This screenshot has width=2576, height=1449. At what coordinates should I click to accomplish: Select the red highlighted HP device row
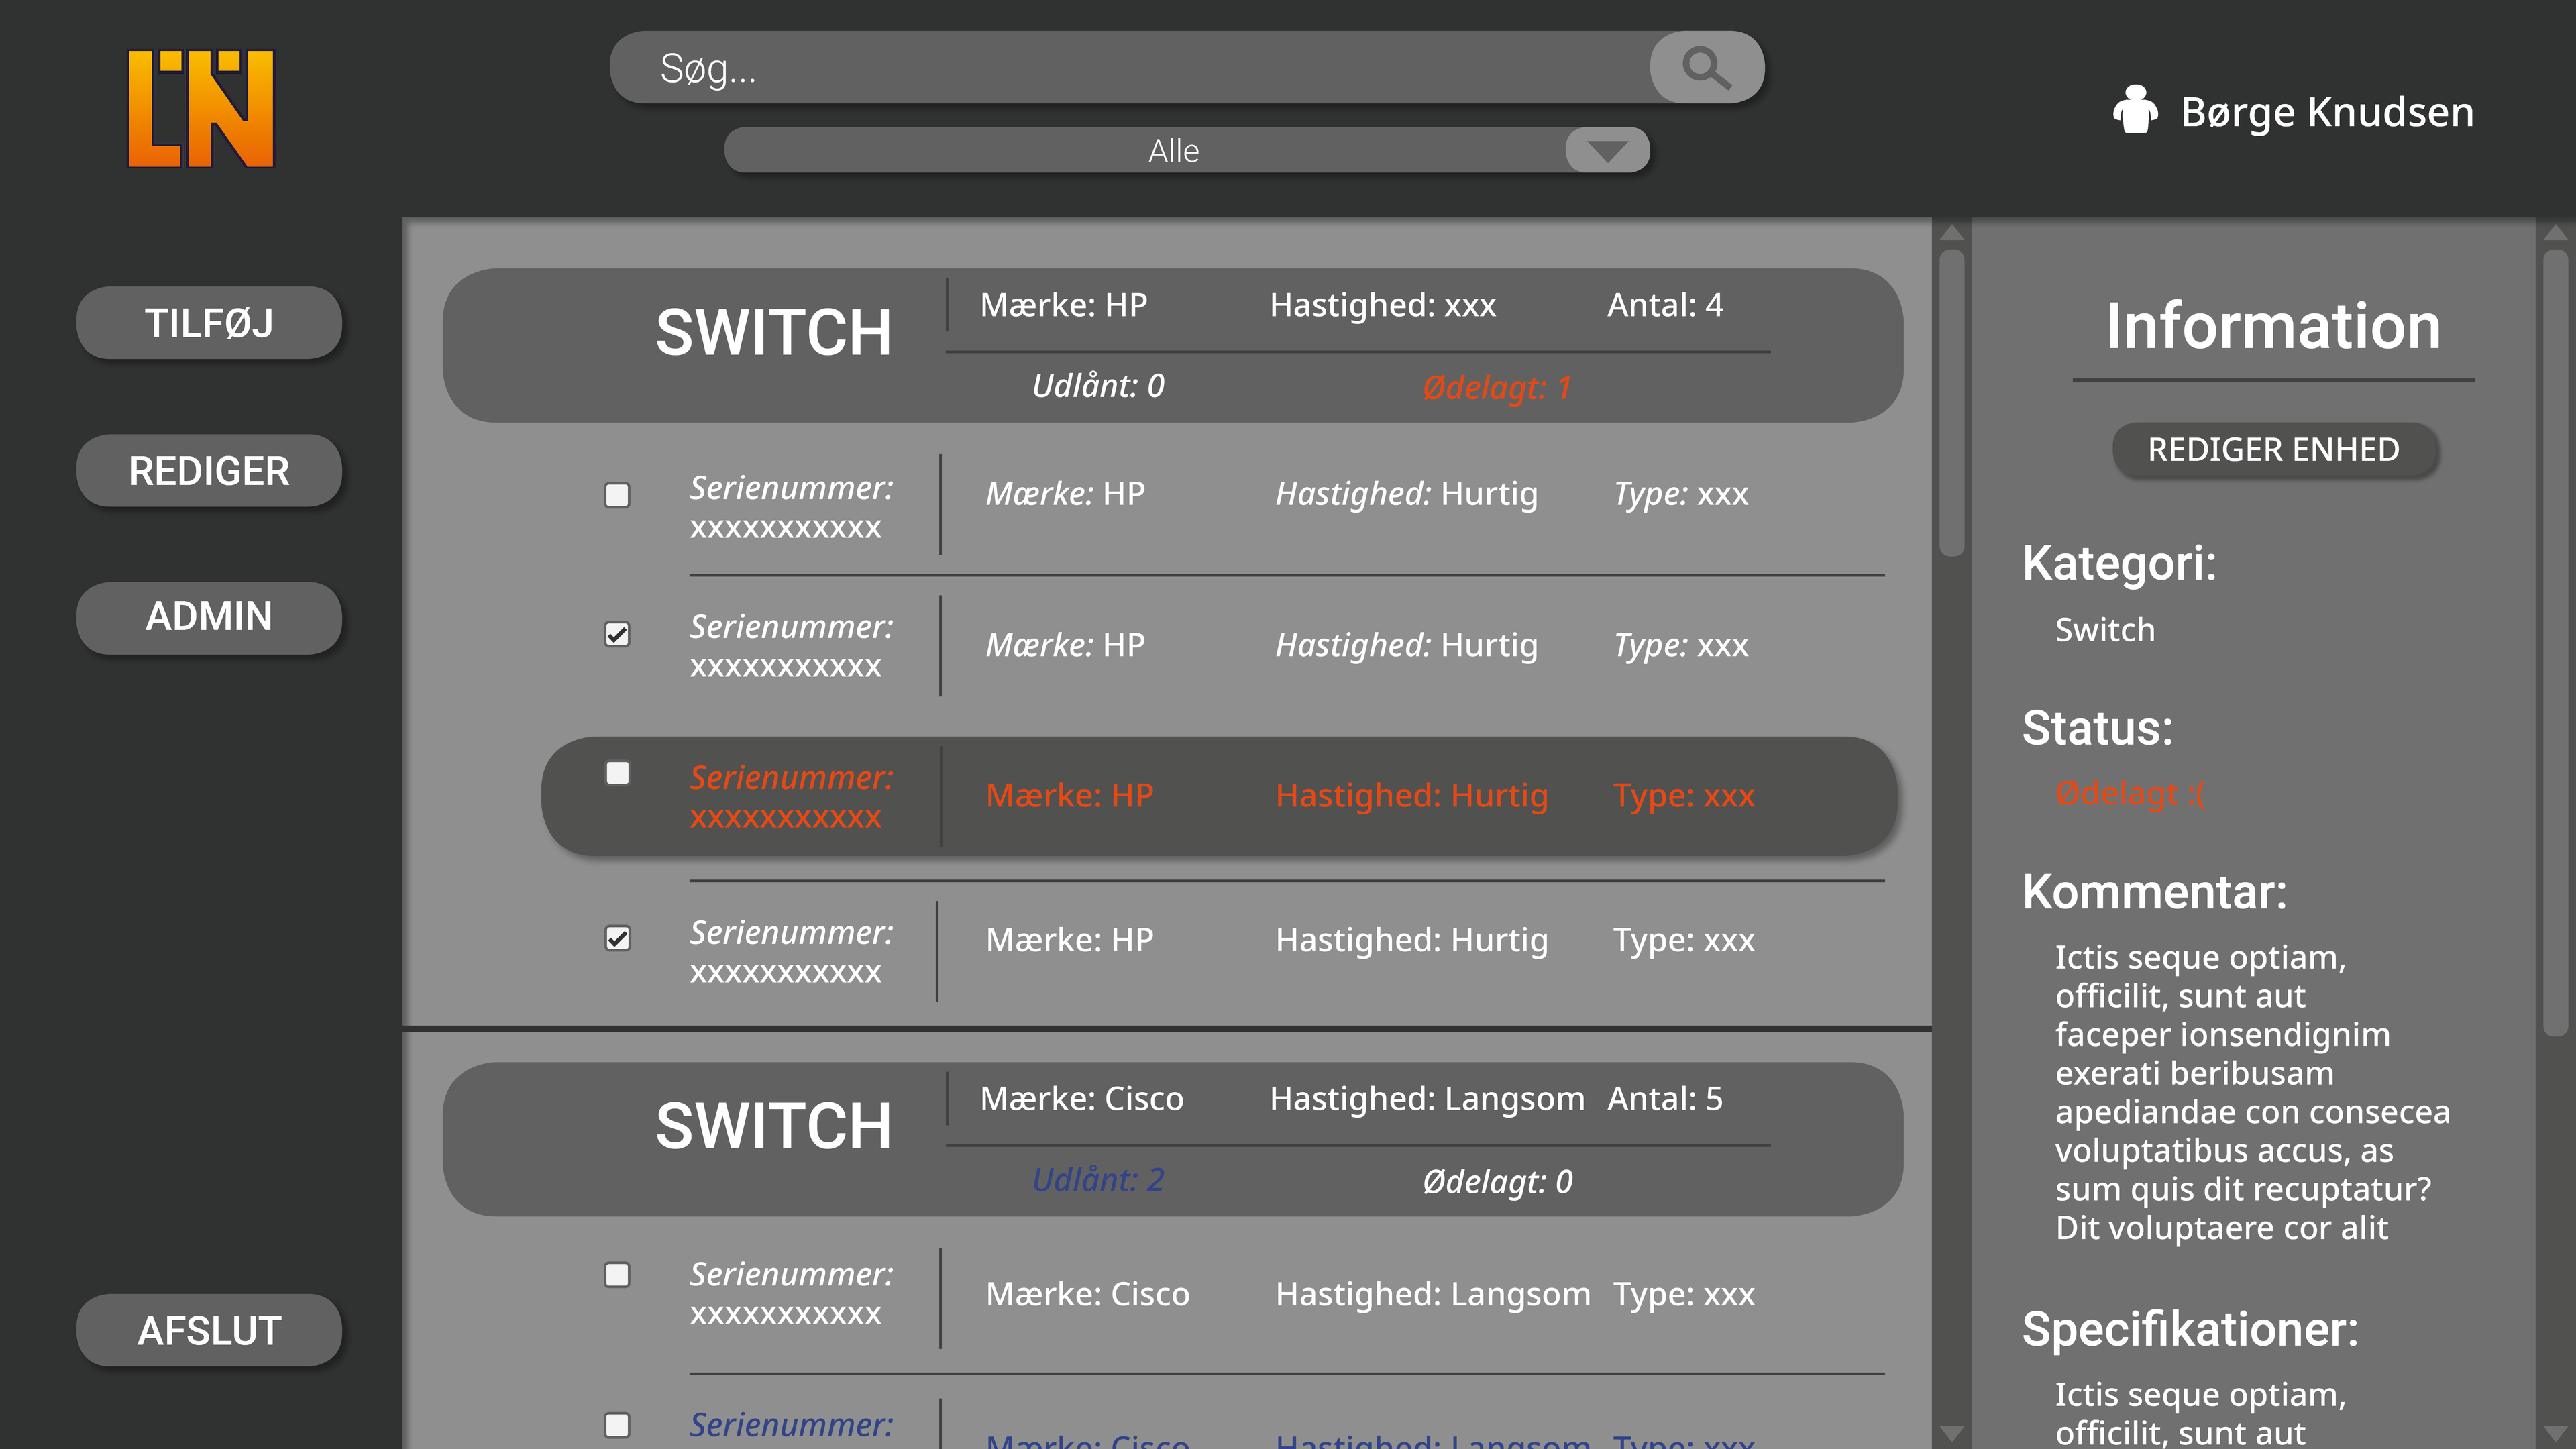pyautogui.click(x=1219, y=796)
